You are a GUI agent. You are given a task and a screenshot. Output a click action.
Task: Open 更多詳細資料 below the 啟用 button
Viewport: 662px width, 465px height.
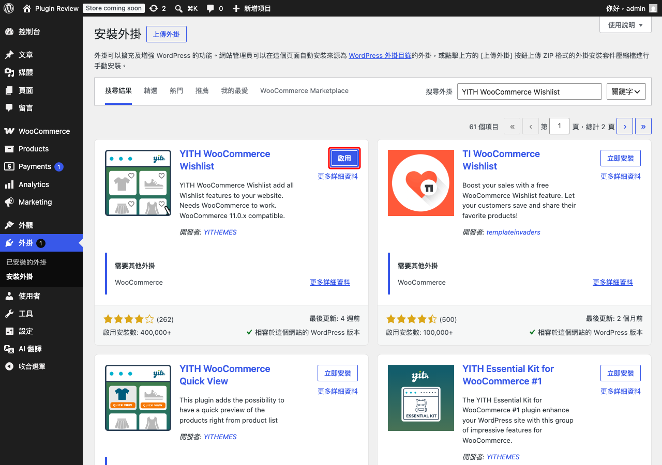click(x=338, y=177)
